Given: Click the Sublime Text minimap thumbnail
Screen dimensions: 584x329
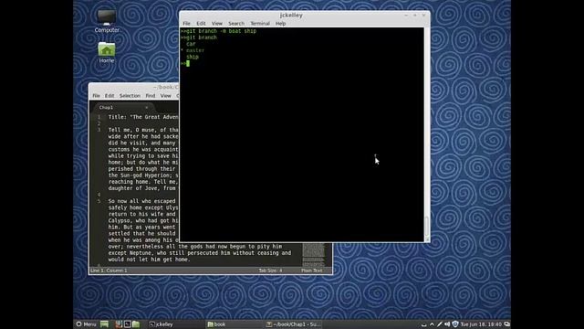Looking at the screenshot, I should click(314, 254).
